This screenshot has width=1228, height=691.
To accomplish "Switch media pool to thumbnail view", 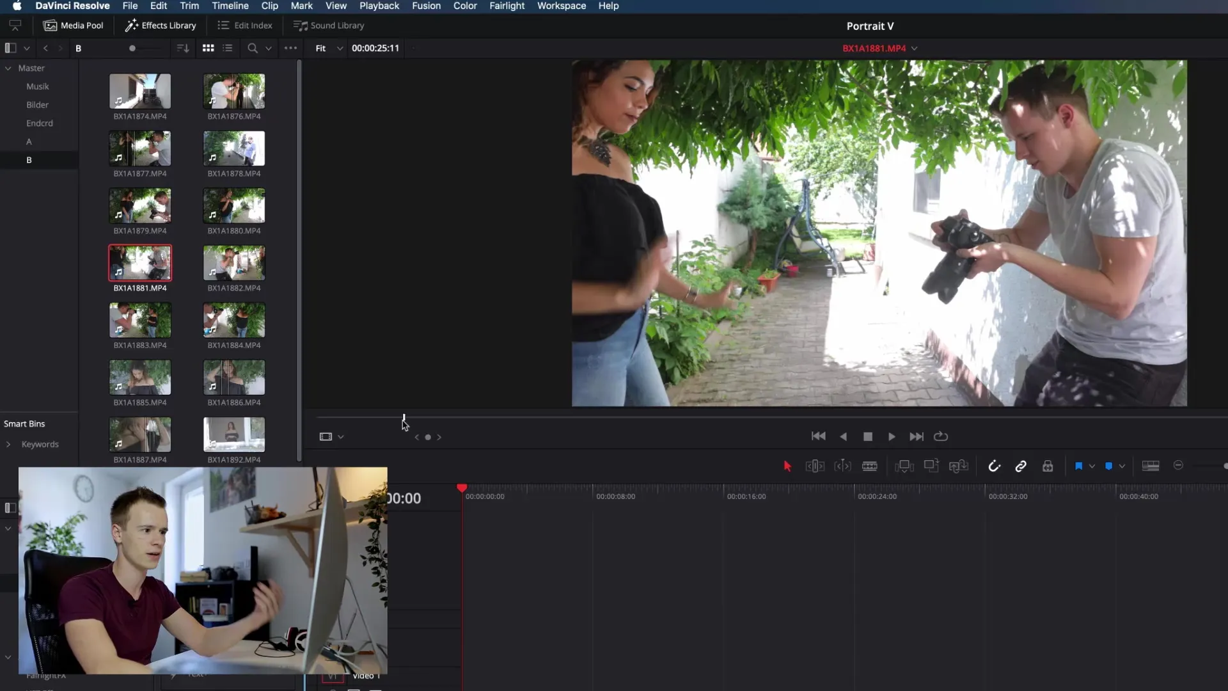I will pyautogui.click(x=208, y=48).
